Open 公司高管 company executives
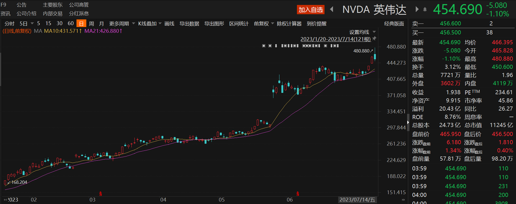 [79, 5]
